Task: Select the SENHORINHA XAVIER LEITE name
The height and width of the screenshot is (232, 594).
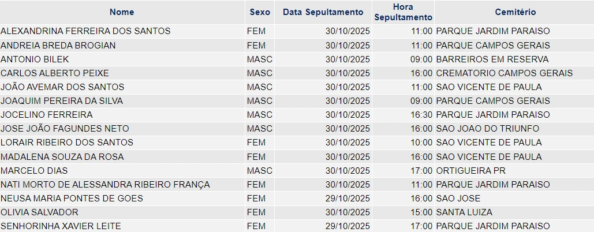Action: coord(61,226)
